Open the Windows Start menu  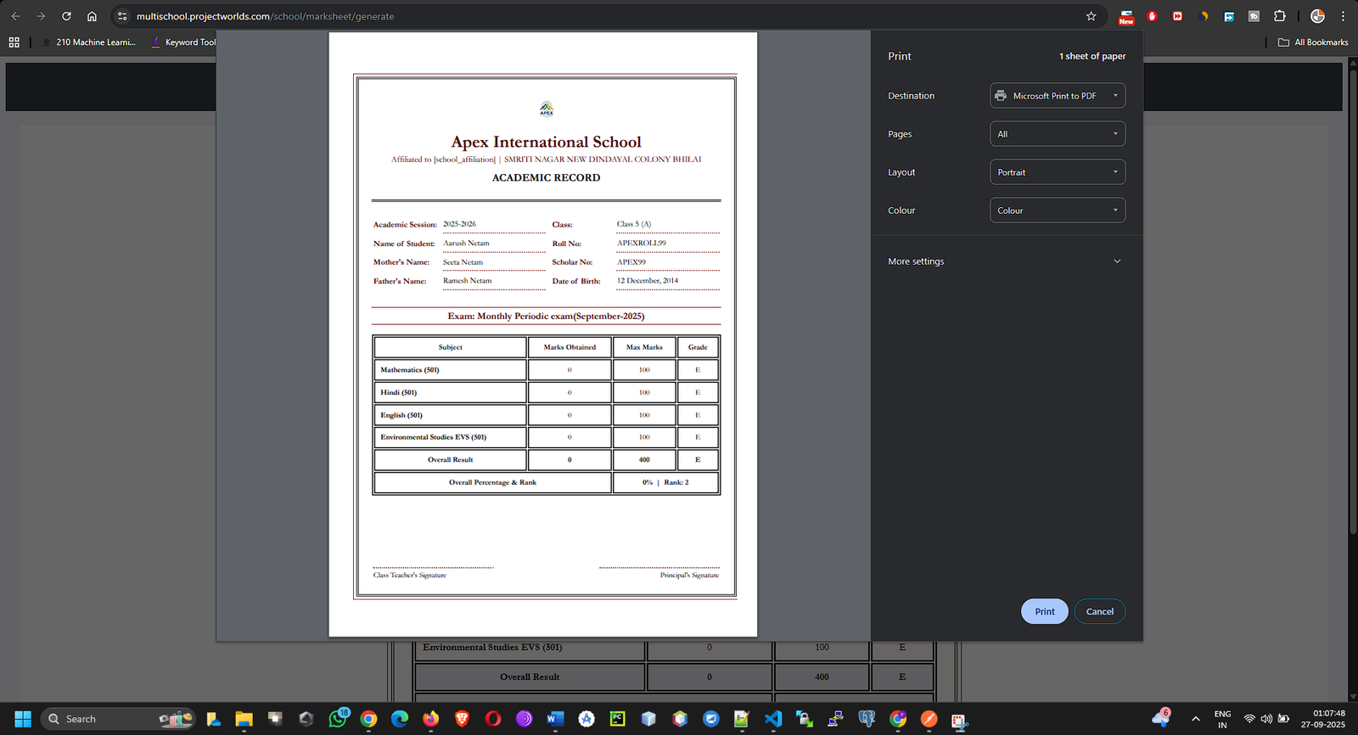(x=23, y=719)
